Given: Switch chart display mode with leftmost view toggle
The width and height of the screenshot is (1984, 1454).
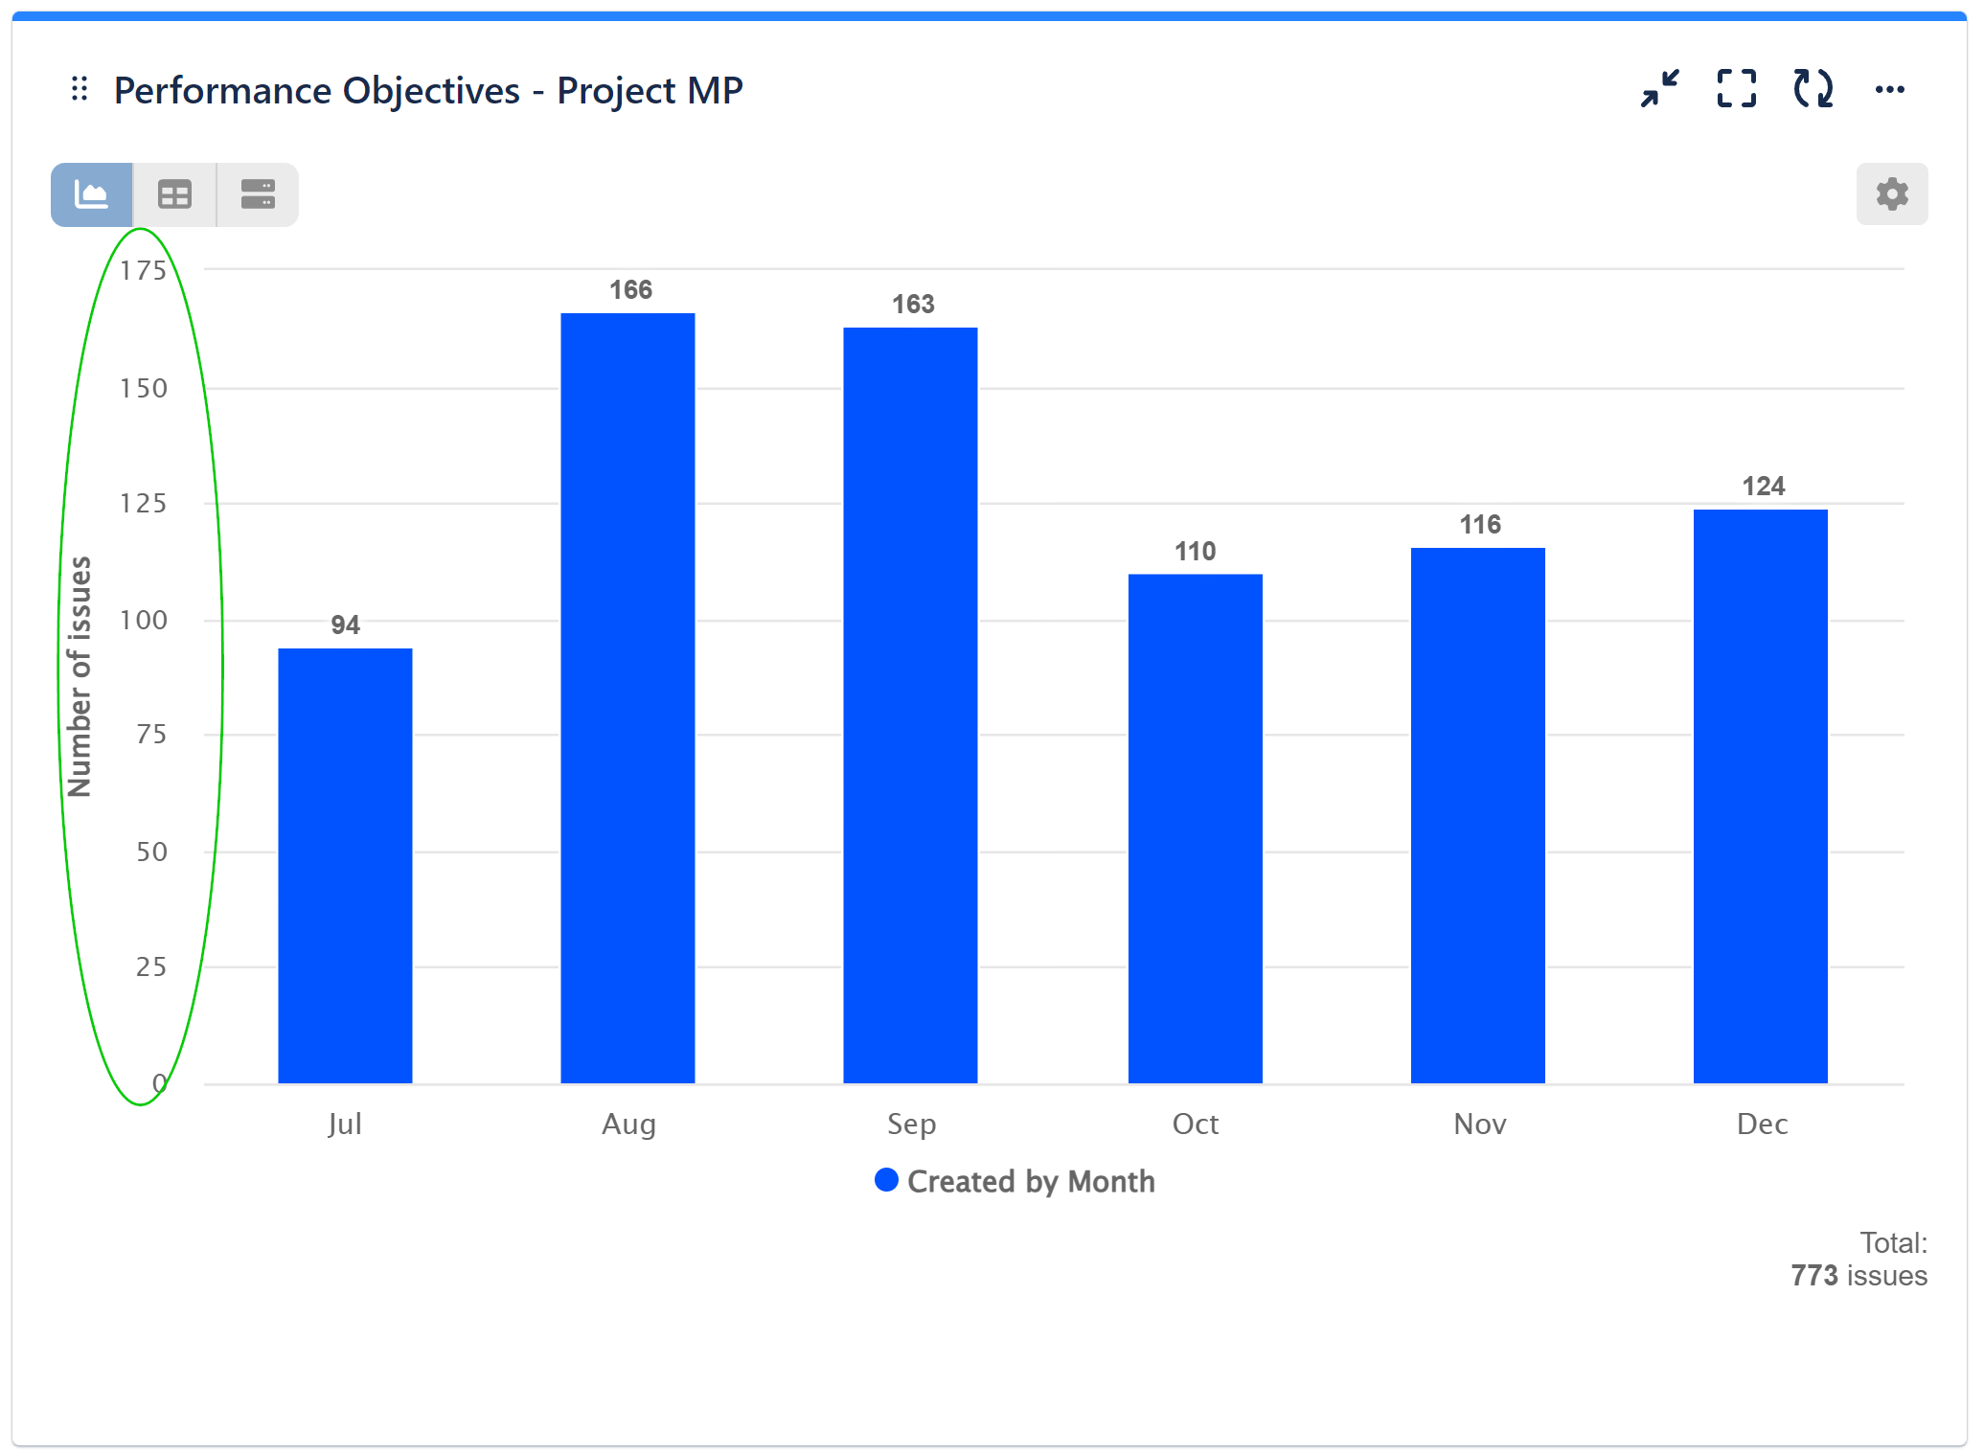Looking at the screenshot, I should point(91,193).
